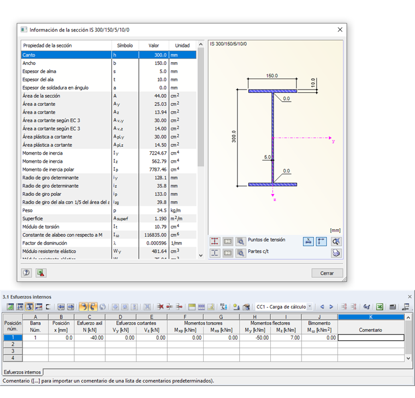Click the settings icon at toolbar end
Screen dimensions: 415x398
point(406,307)
